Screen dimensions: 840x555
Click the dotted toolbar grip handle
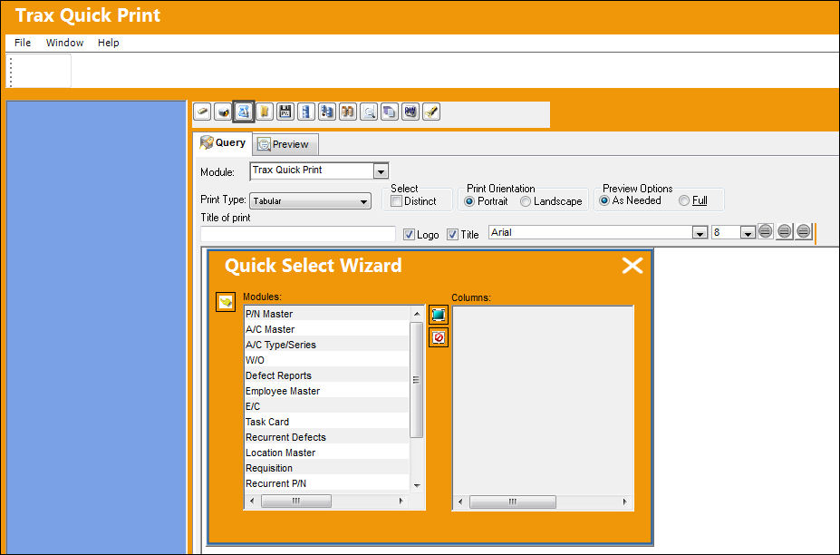click(11, 72)
